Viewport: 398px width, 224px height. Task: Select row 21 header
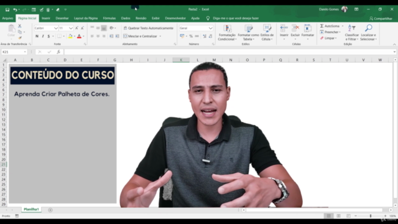click(4, 164)
